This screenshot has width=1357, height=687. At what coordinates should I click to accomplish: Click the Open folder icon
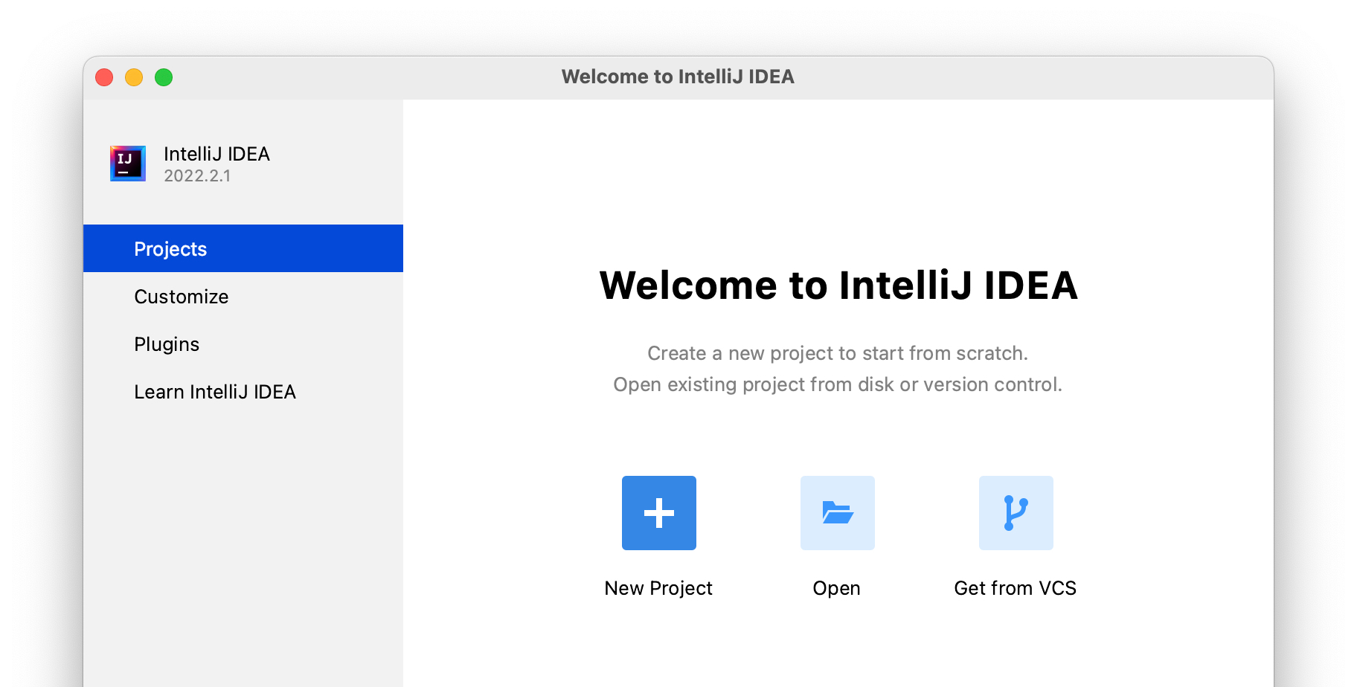click(838, 513)
